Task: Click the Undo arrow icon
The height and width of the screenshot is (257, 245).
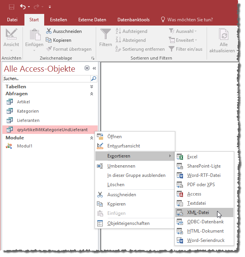Action: tap(23, 7)
